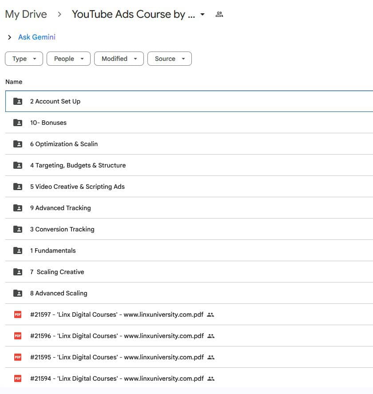
Task: Click the PDF icon for file #21594
Action: point(17,378)
